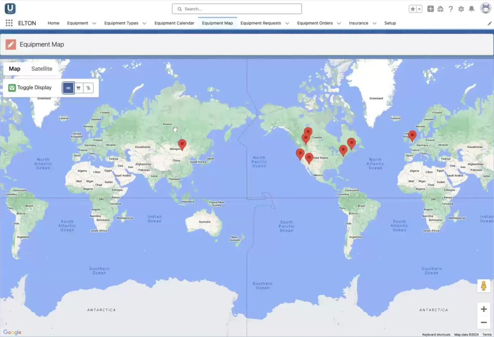
Task: Select the Map view type
Action: tap(15, 69)
